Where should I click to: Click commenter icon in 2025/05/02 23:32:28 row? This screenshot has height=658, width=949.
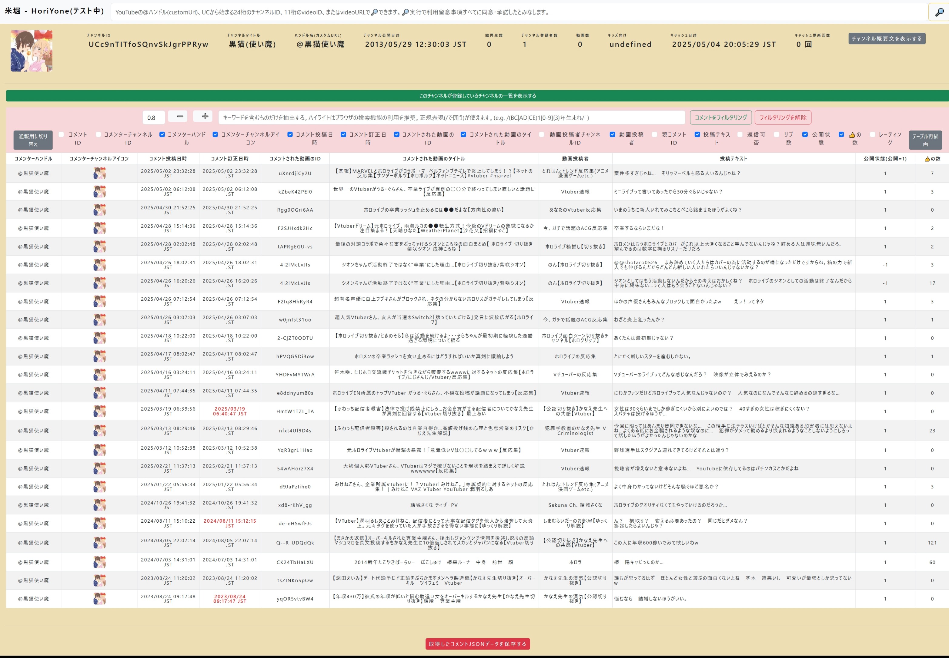99,173
